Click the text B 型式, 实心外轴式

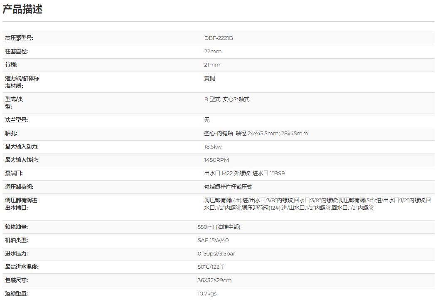pyautogui.click(x=226, y=99)
